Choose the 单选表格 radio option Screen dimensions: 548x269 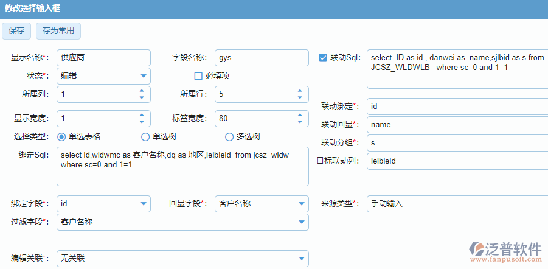(61, 136)
